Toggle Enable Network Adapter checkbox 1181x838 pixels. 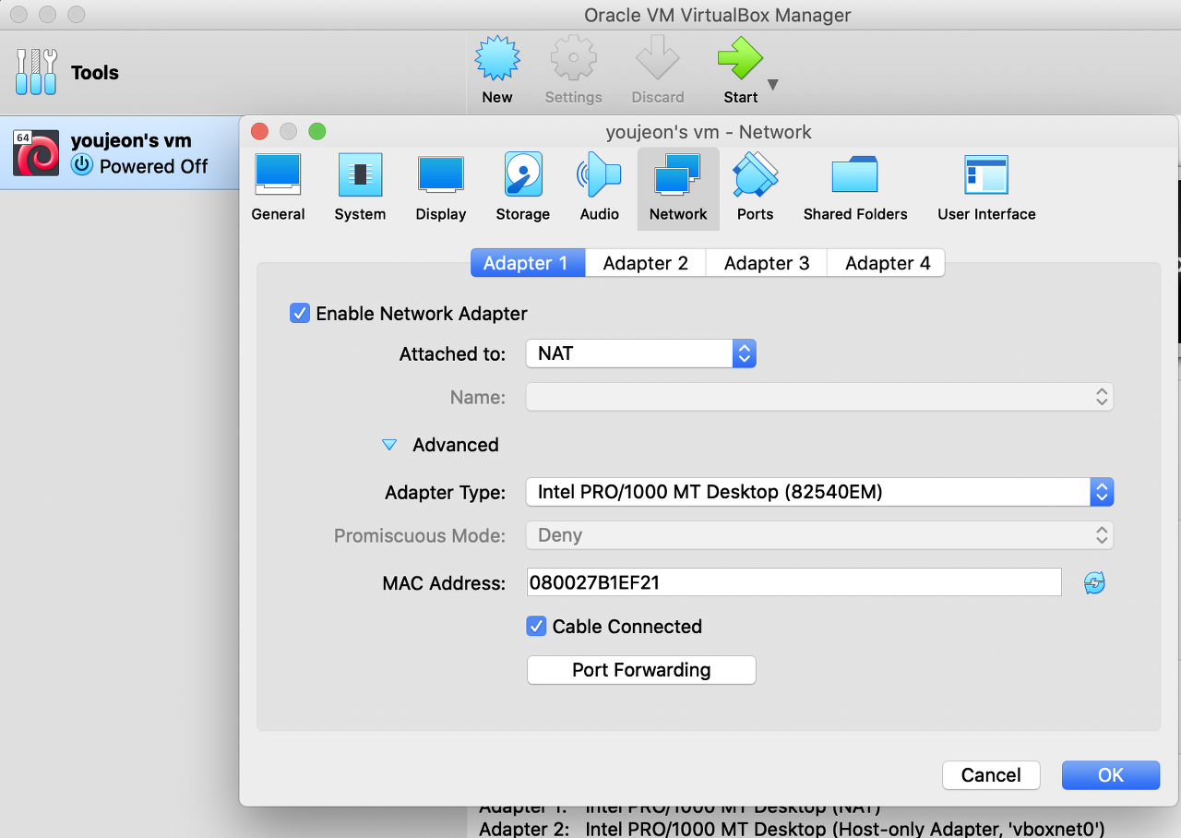coord(299,313)
